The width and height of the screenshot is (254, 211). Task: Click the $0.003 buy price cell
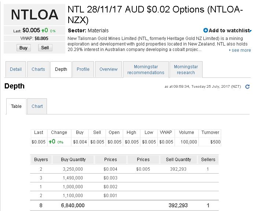click(x=110, y=178)
